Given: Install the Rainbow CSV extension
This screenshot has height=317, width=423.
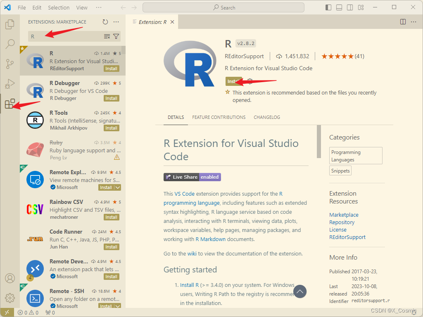Looking at the screenshot, I should [x=112, y=217].
